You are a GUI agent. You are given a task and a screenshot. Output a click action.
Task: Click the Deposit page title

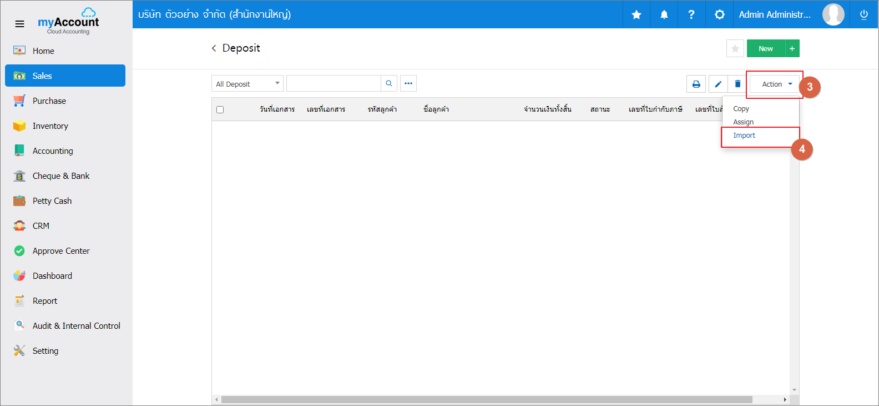click(x=241, y=48)
